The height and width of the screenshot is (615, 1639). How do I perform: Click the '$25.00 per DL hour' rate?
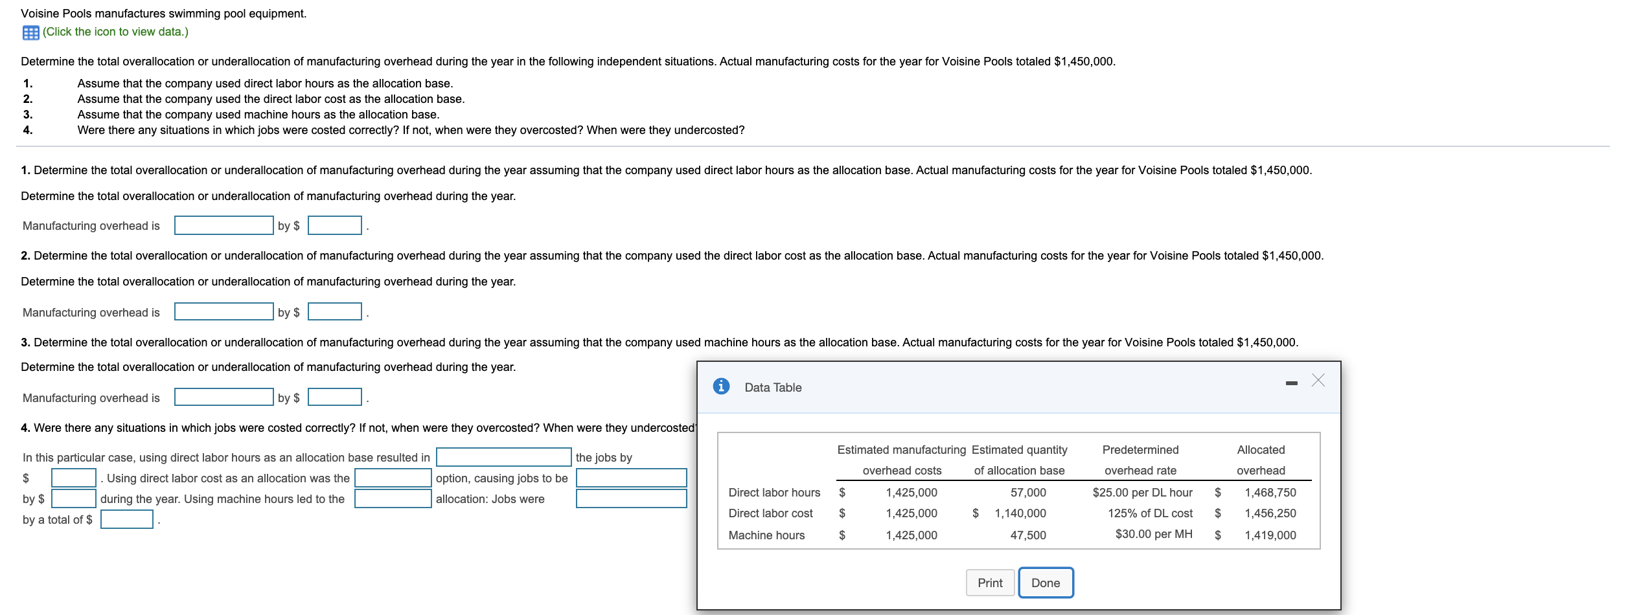coord(1142,493)
